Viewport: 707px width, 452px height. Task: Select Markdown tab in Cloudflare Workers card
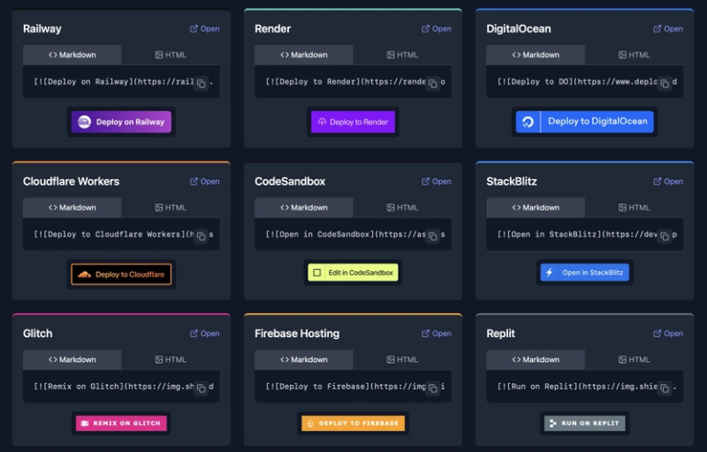pos(72,208)
